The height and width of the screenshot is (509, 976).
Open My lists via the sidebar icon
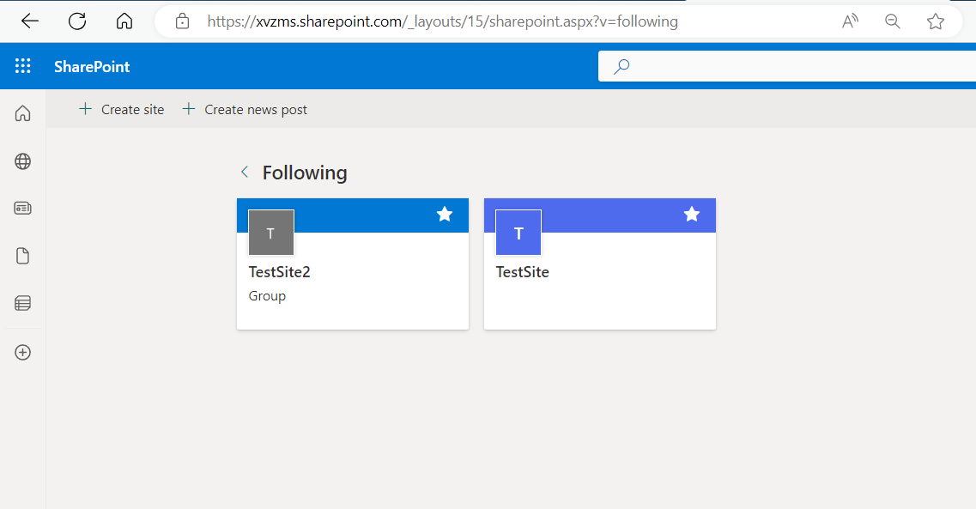(22, 303)
